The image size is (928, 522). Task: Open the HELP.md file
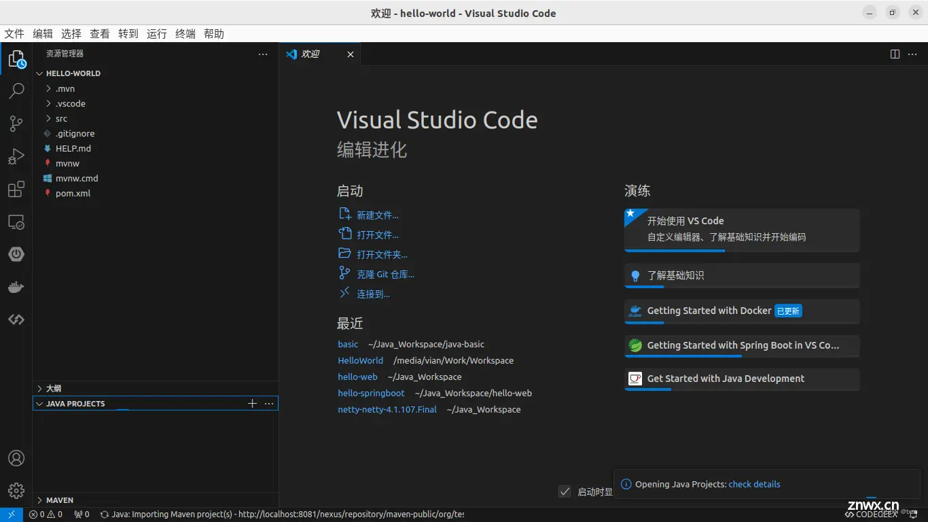pos(156,149)
